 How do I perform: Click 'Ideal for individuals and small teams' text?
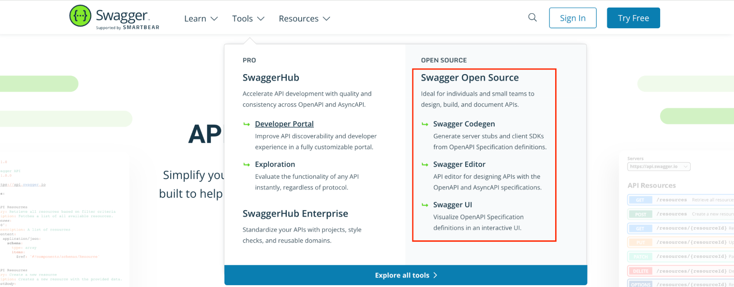(x=478, y=99)
